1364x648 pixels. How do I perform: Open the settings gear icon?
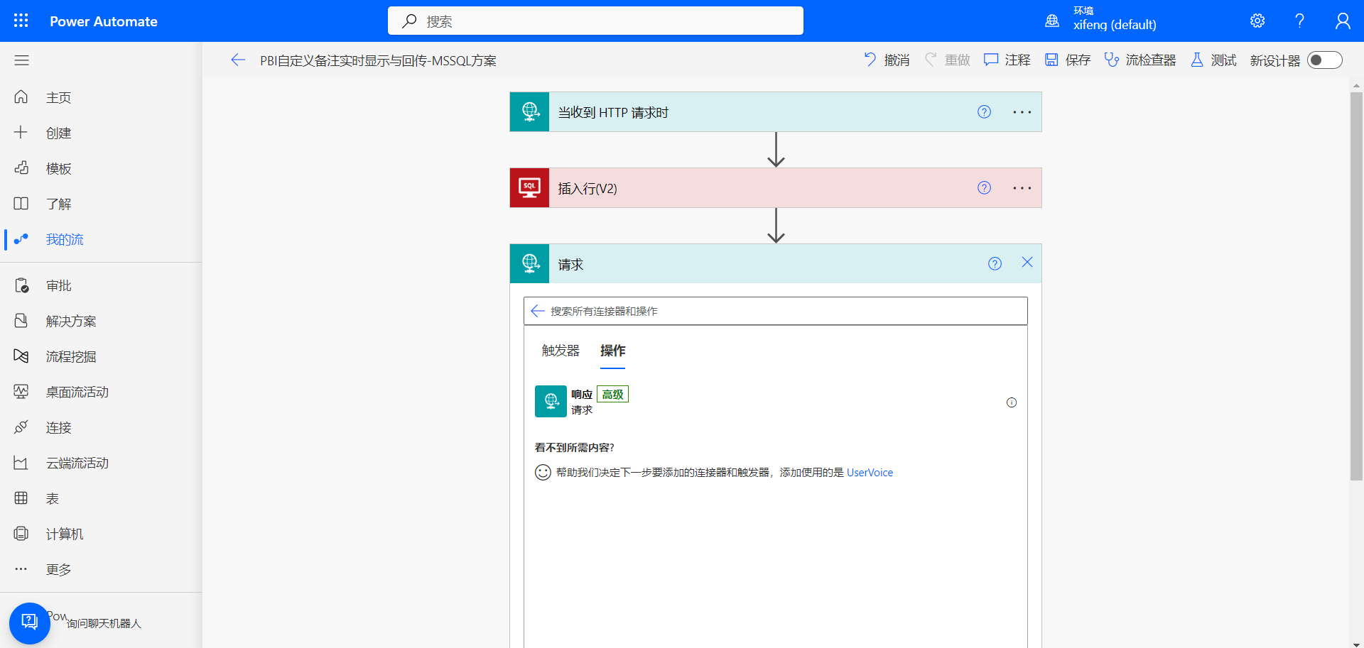point(1257,21)
